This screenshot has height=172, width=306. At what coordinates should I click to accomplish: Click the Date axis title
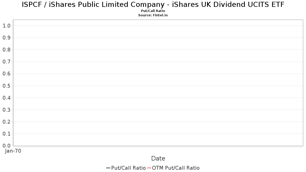[x=158, y=158]
